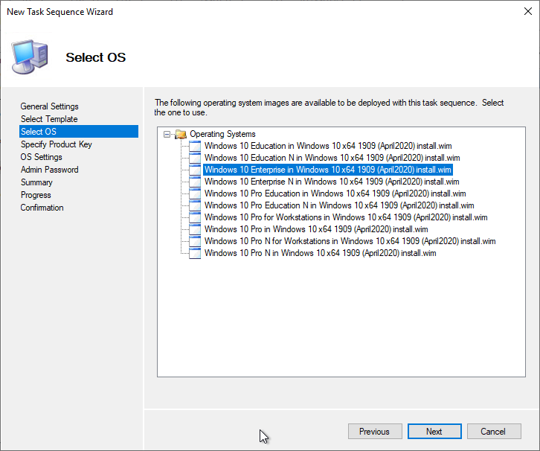540x451 pixels.
Task: Click the Operating Systems folder icon
Action: point(181,134)
